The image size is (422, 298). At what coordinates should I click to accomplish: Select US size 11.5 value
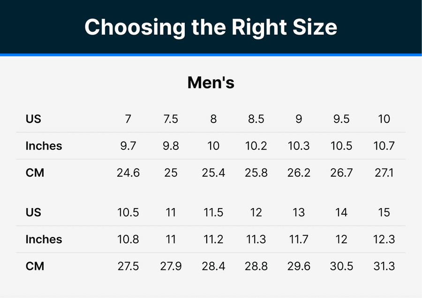(213, 212)
